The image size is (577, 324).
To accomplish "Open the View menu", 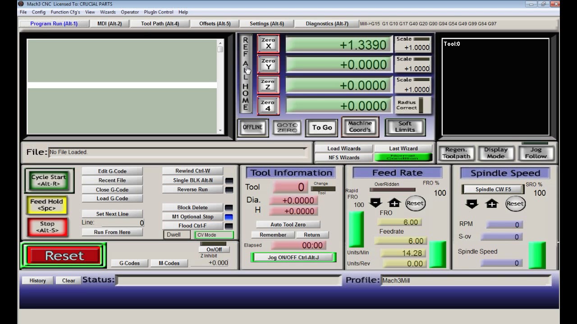I will 90,12.
